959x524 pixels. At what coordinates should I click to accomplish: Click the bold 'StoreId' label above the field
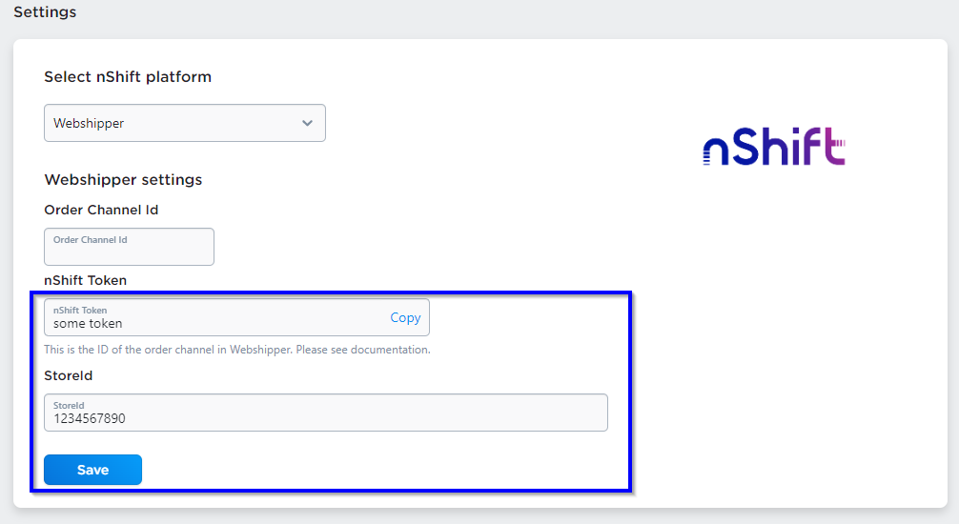[x=68, y=375]
